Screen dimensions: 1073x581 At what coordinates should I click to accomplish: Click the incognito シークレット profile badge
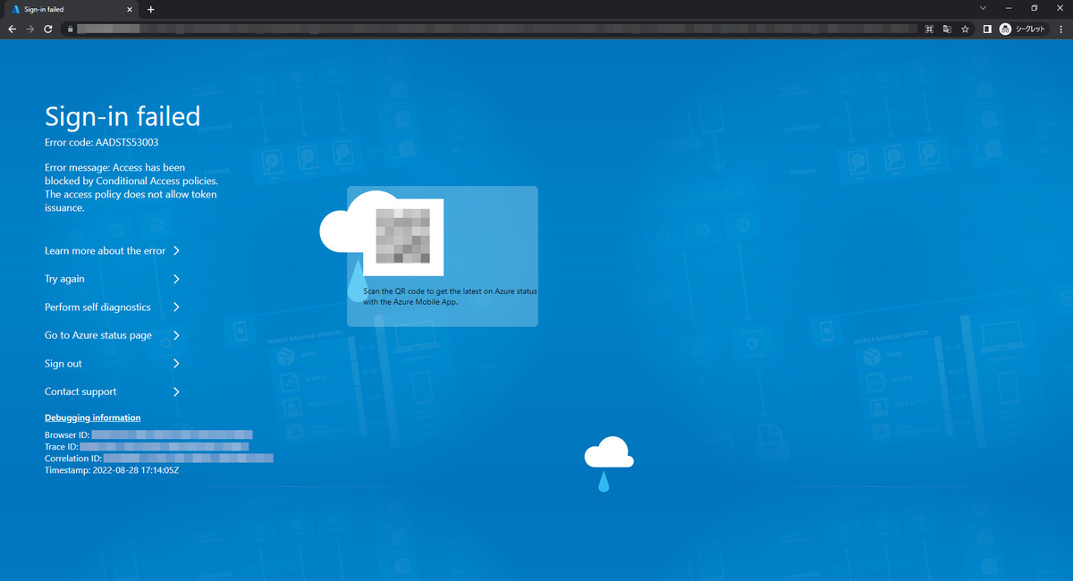[1023, 29]
